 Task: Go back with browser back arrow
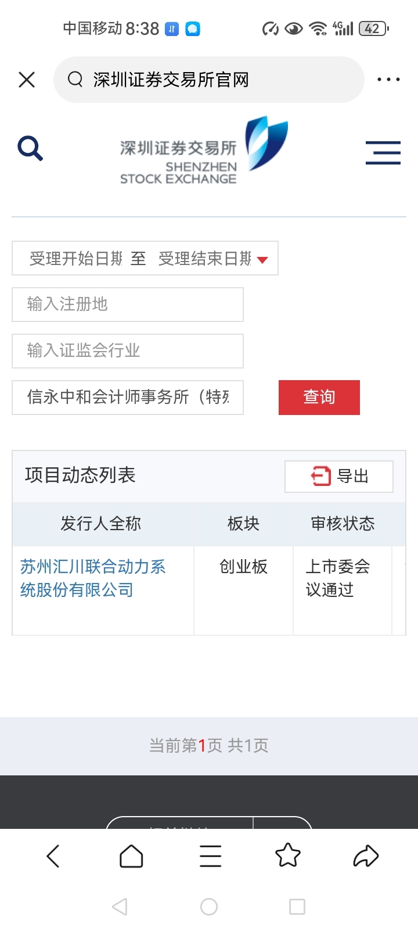pyautogui.click(x=53, y=856)
